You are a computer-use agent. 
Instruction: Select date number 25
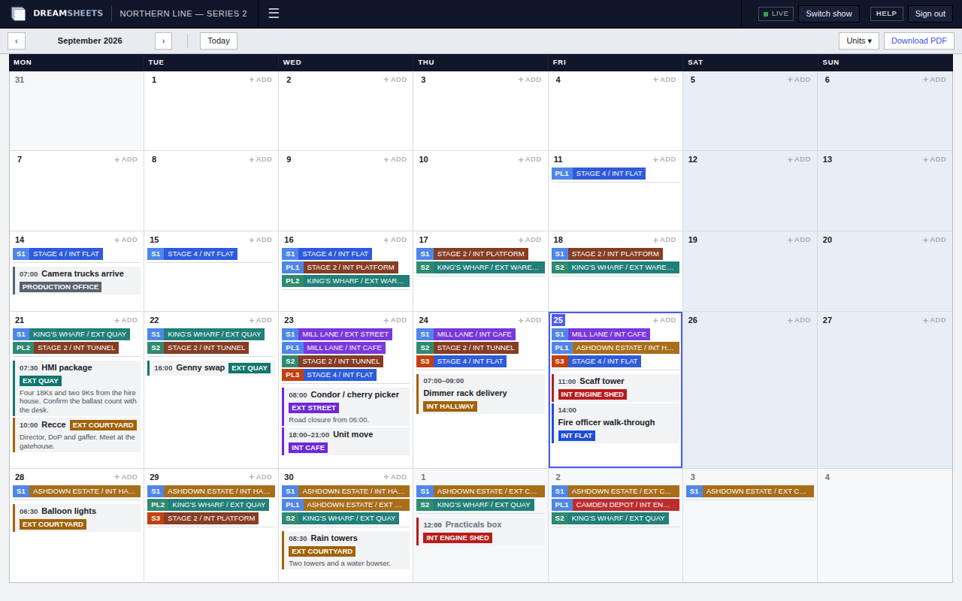[558, 320]
